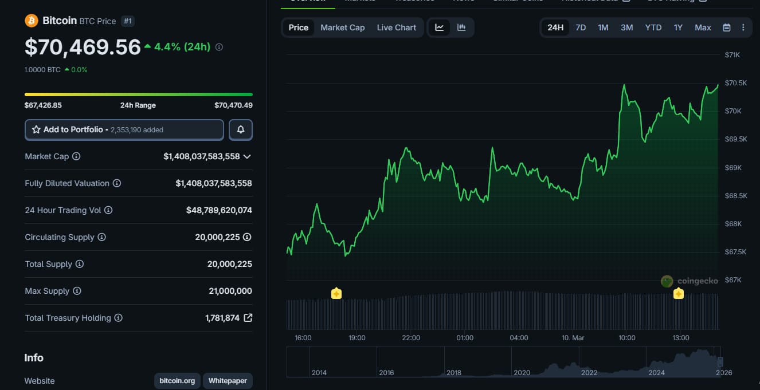Screen dimensions: 760x390
Task: Click the Info section heading
Action: pos(34,358)
